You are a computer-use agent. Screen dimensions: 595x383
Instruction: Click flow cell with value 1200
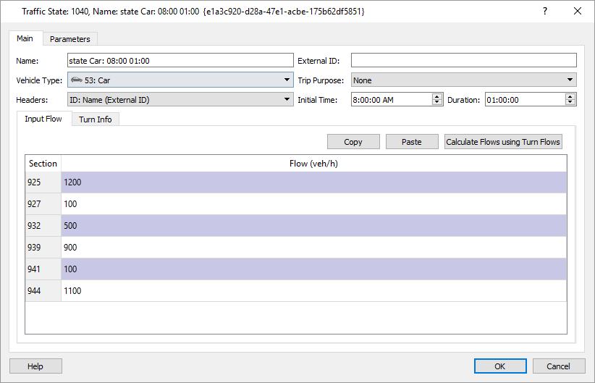point(314,182)
